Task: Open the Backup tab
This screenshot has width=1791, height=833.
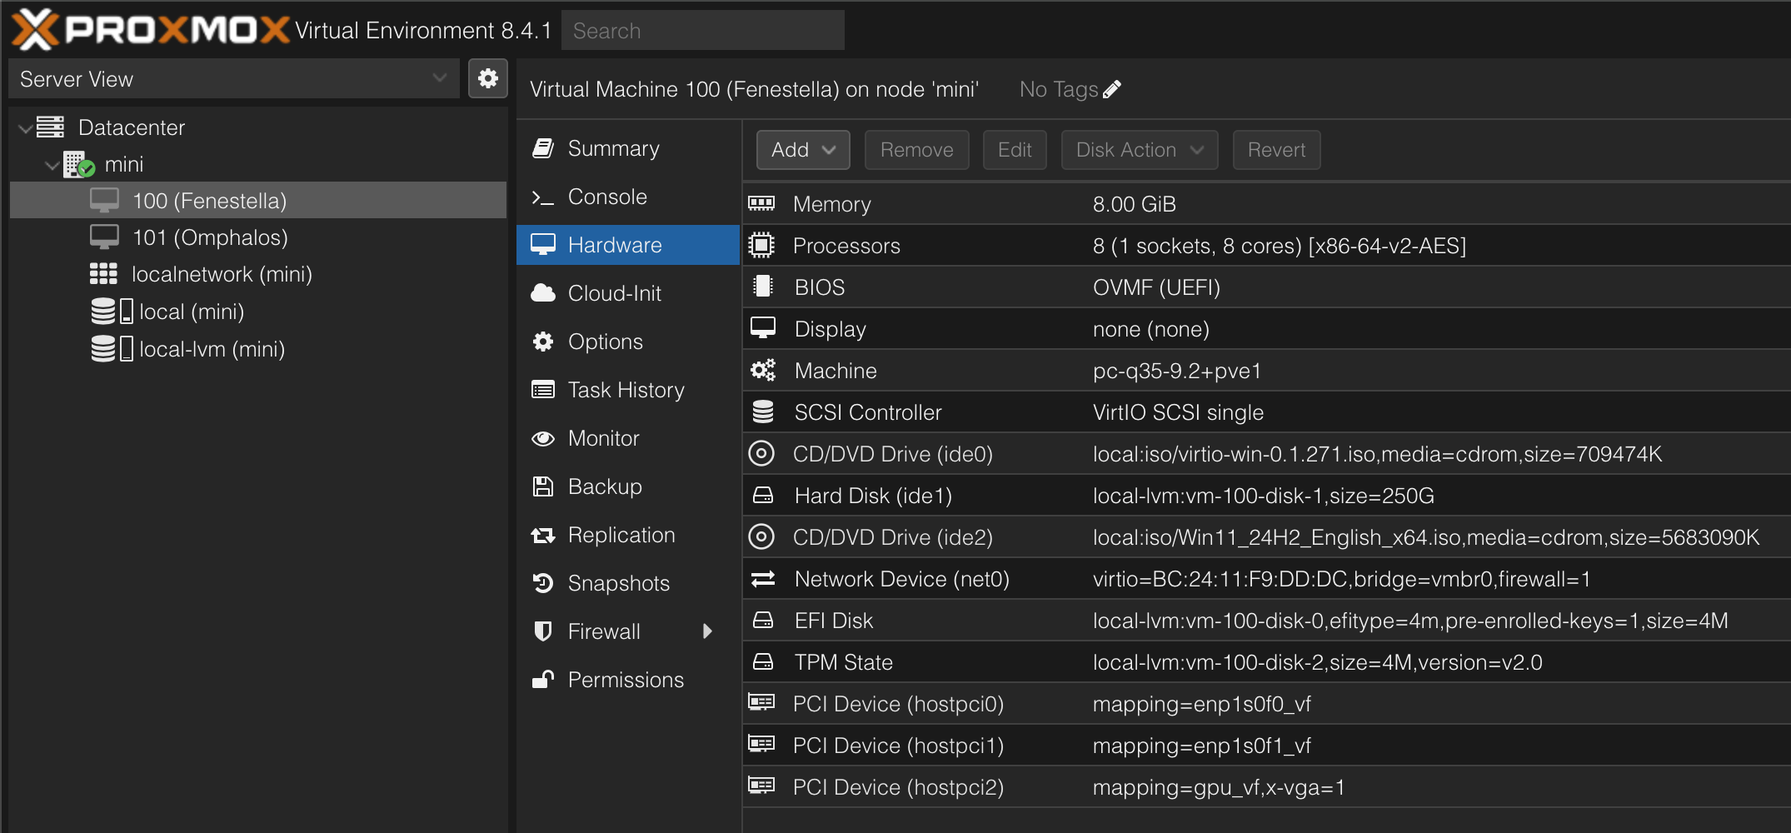Action: pos(627,486)
